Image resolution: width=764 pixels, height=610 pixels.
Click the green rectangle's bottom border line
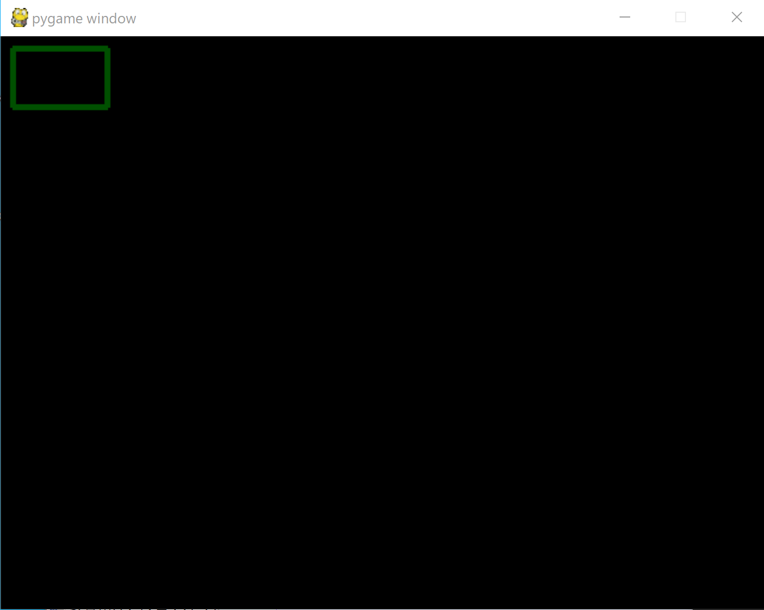(60, 107)
